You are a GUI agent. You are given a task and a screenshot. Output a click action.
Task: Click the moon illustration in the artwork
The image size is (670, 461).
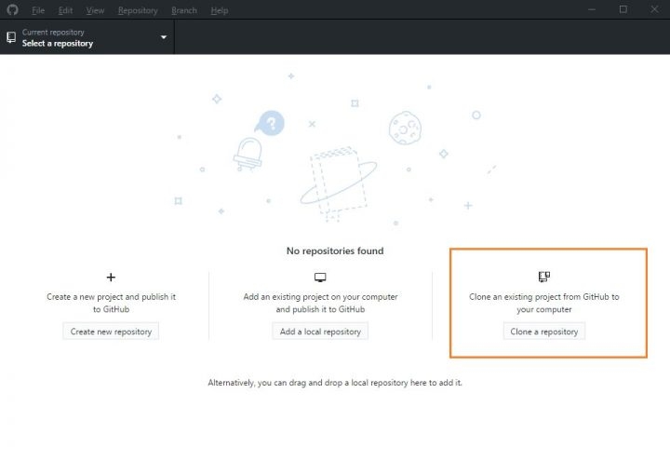(405, 128)
